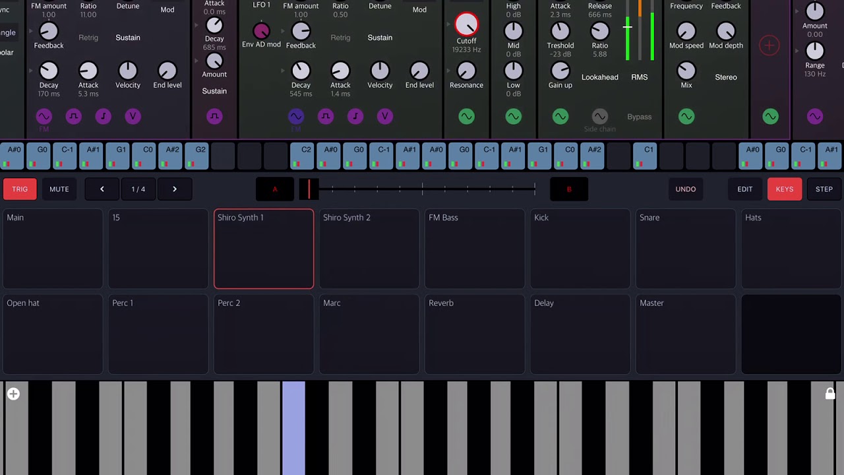Expand the triangle beside the 545 ms Decay knob

click(284, 71)
